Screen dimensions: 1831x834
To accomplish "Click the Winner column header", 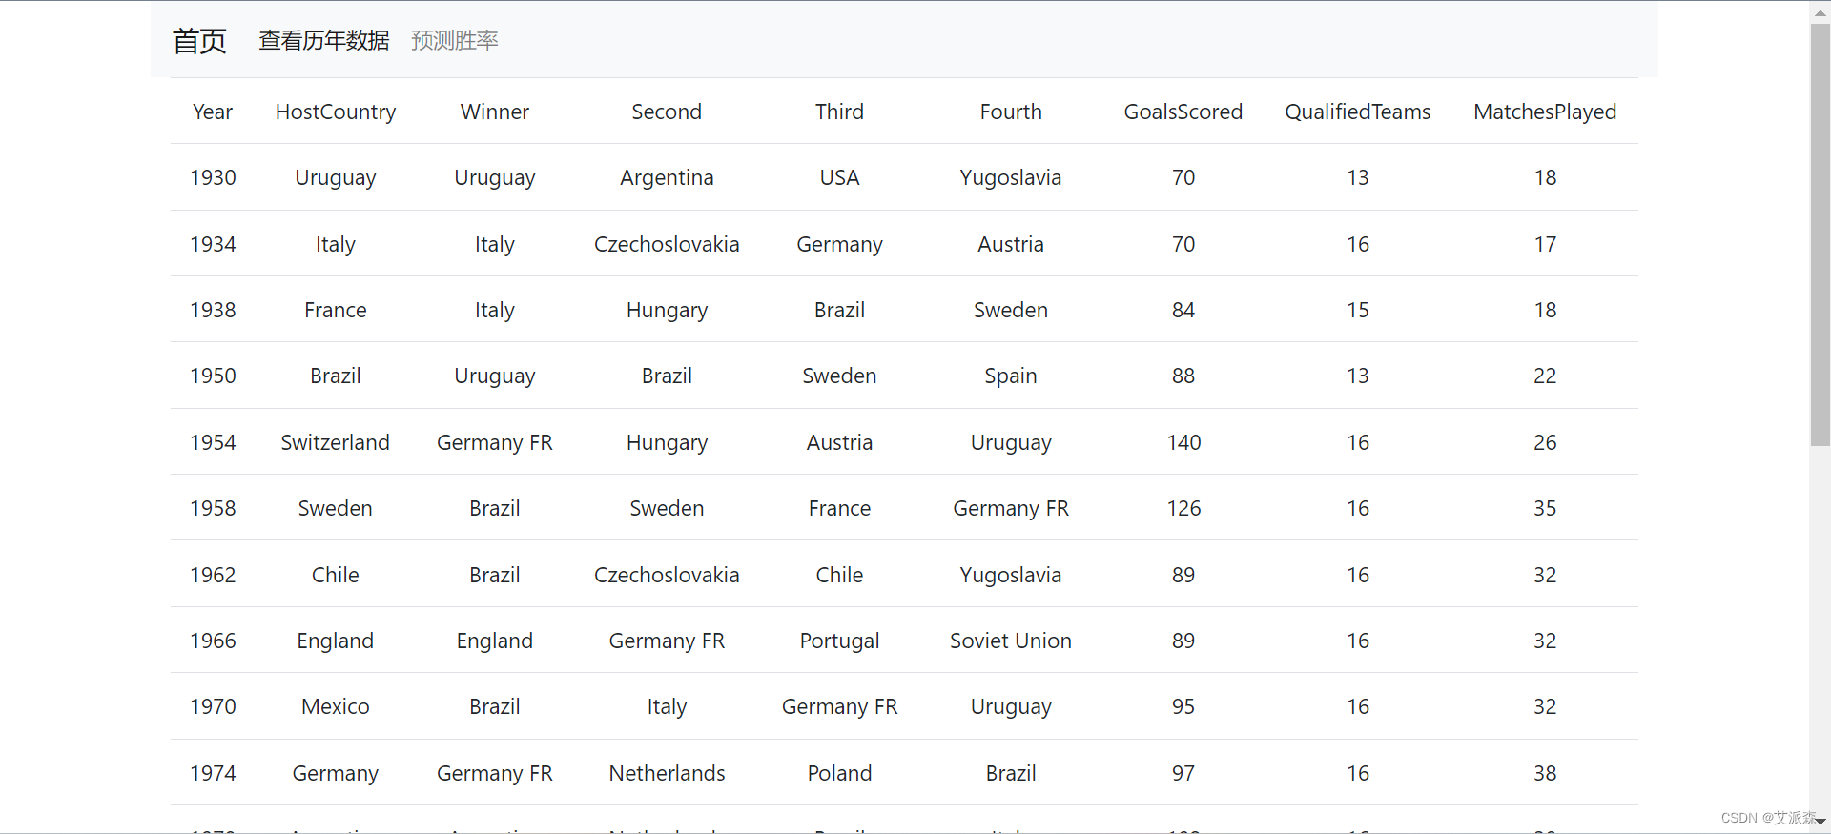I will point(495,112).
